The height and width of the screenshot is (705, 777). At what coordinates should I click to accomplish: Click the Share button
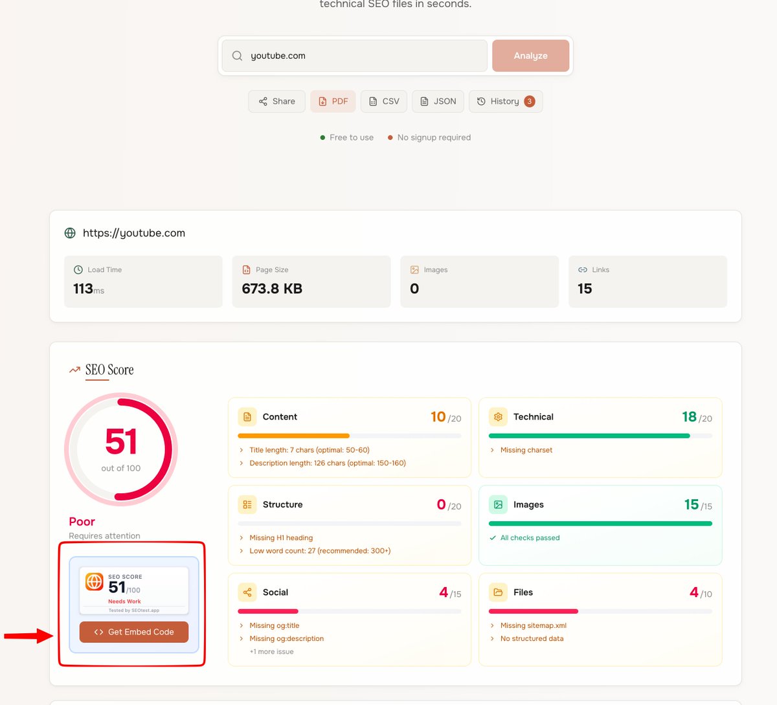pyautogui.click(x=276, y=101)
